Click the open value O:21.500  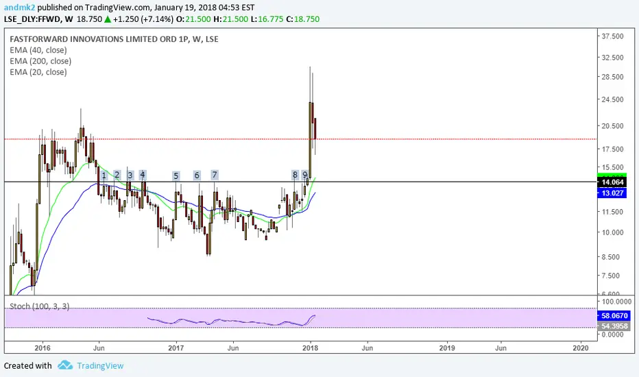pyautogui.click(x=193, y=19)
